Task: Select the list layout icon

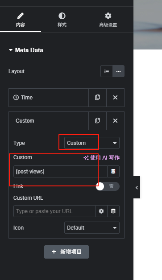Action: click(x=107, y=71)
